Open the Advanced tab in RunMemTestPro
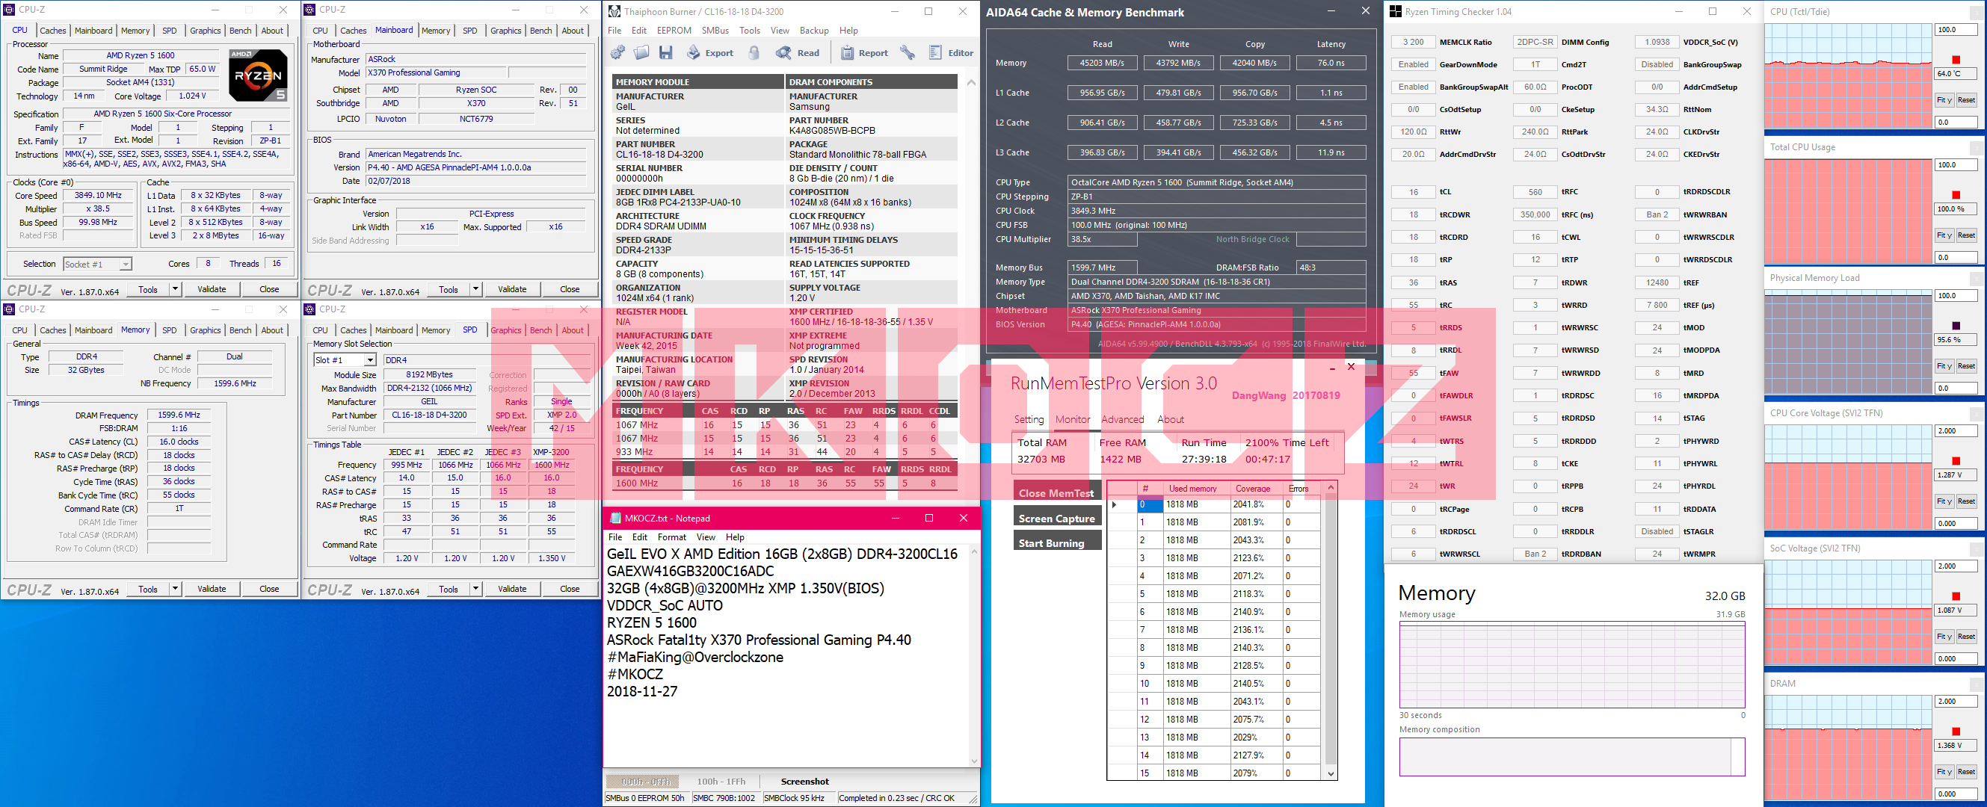Screen dimensions: 1987x807 pyautogui.click(x=1121, y=419)
